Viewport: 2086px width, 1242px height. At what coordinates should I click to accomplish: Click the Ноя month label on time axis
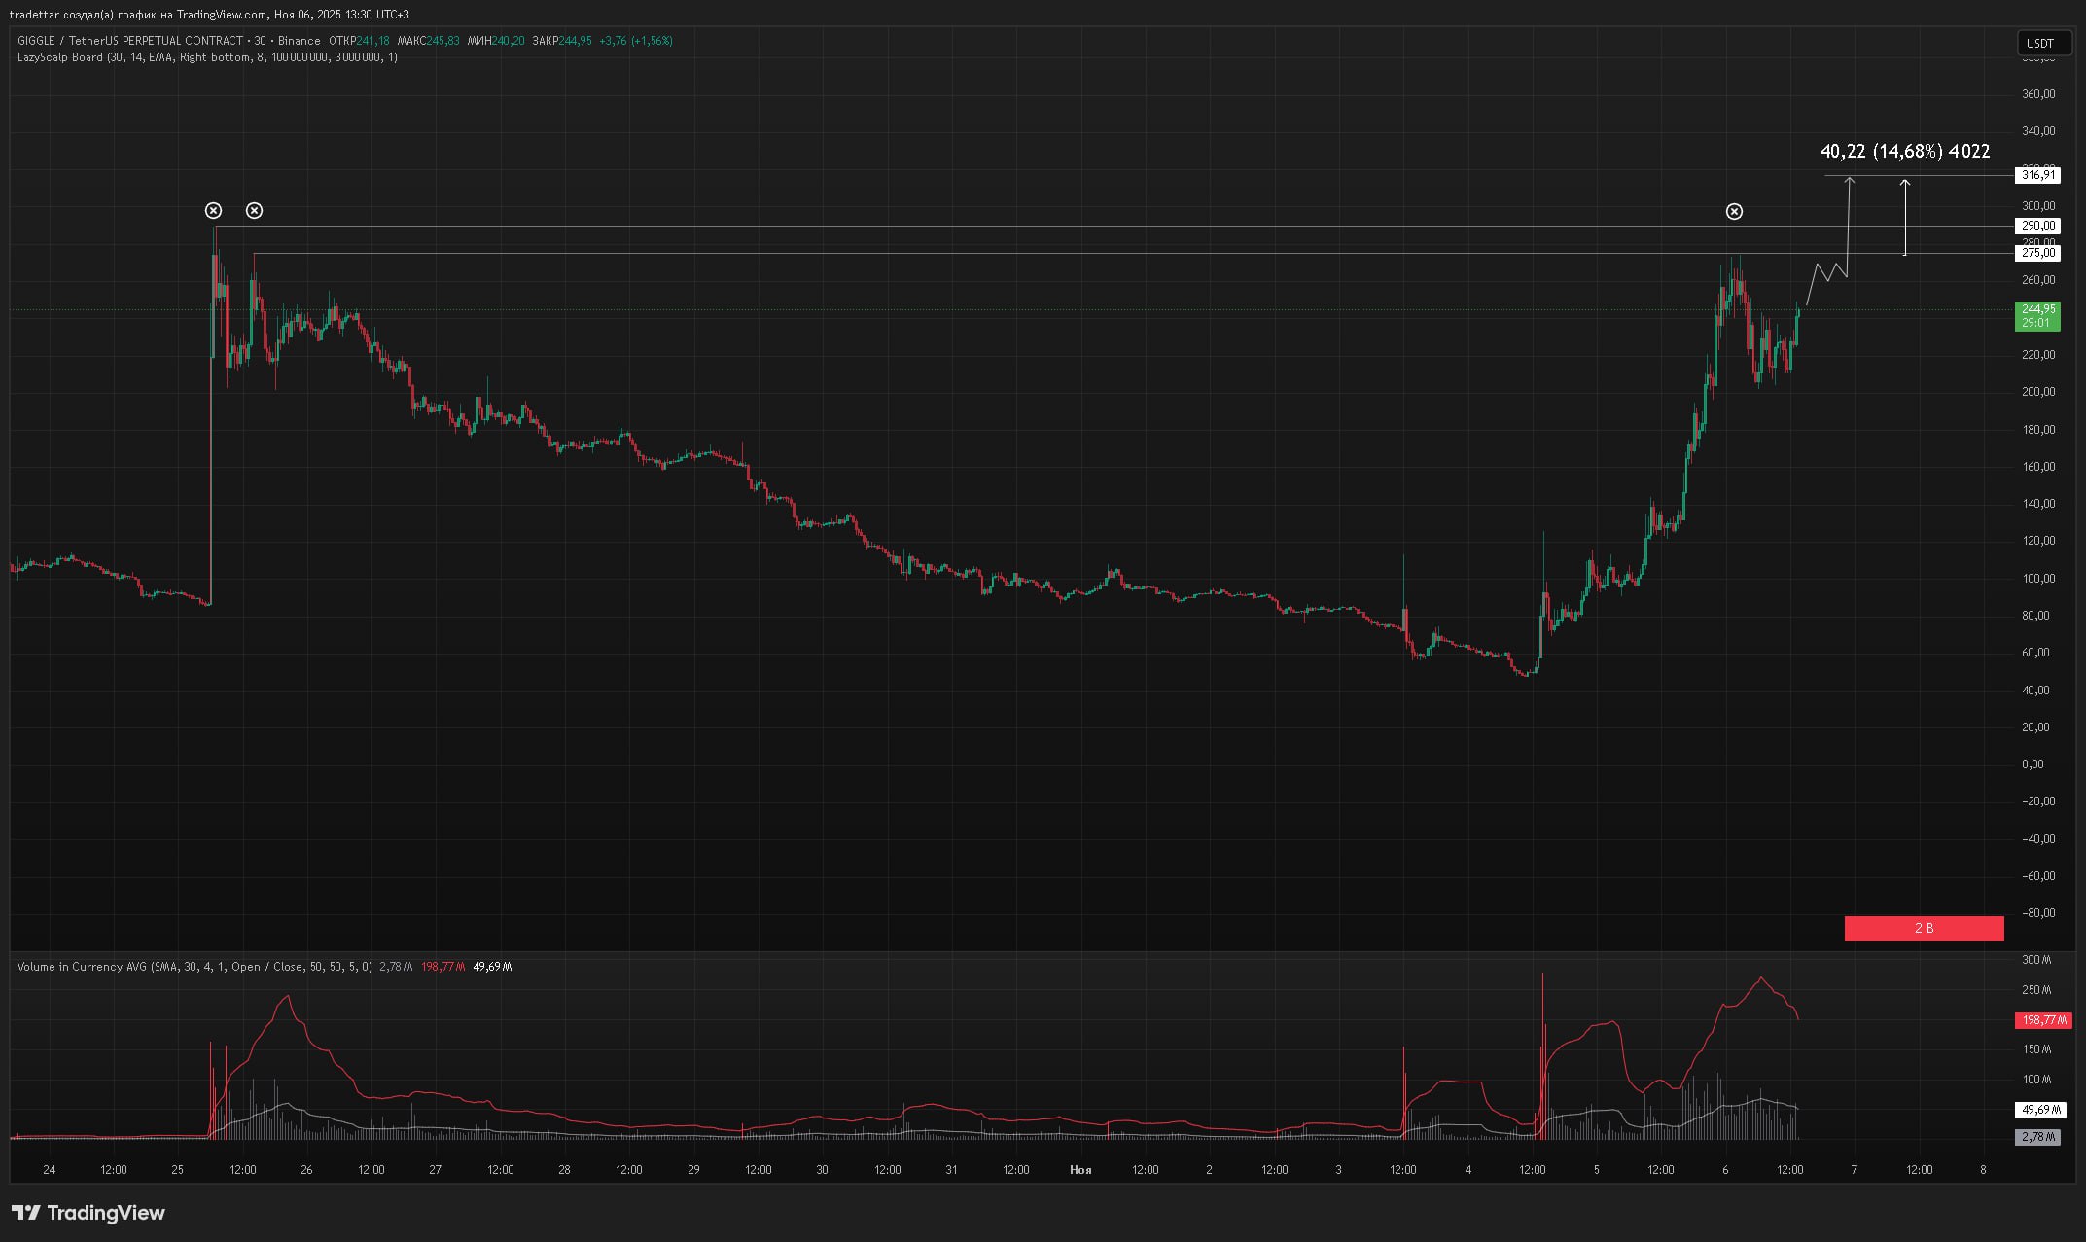click(1080, 1170)
